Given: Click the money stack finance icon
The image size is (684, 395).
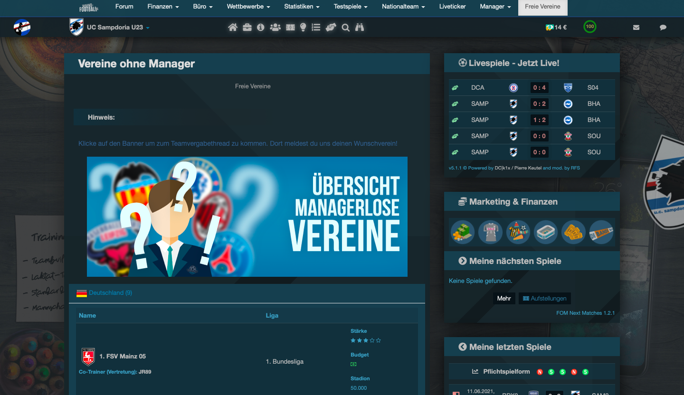Looking at the screenshot, I should tap(462, 232).
